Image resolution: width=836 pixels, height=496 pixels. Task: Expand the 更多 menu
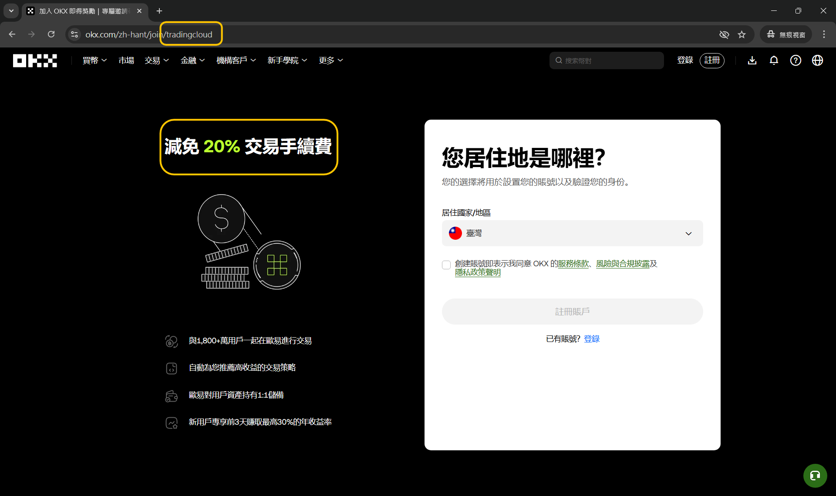330,60
